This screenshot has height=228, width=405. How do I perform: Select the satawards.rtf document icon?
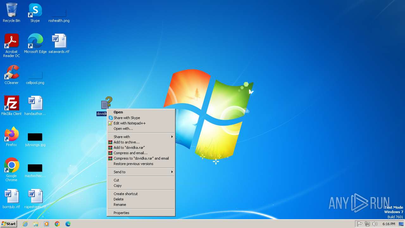pyautogui.click(x=59, y=44)
